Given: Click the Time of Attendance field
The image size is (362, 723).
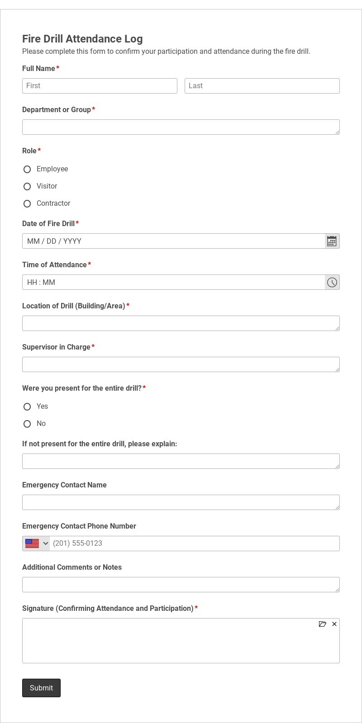Looking at the screenshot, I should coord(174,282).
